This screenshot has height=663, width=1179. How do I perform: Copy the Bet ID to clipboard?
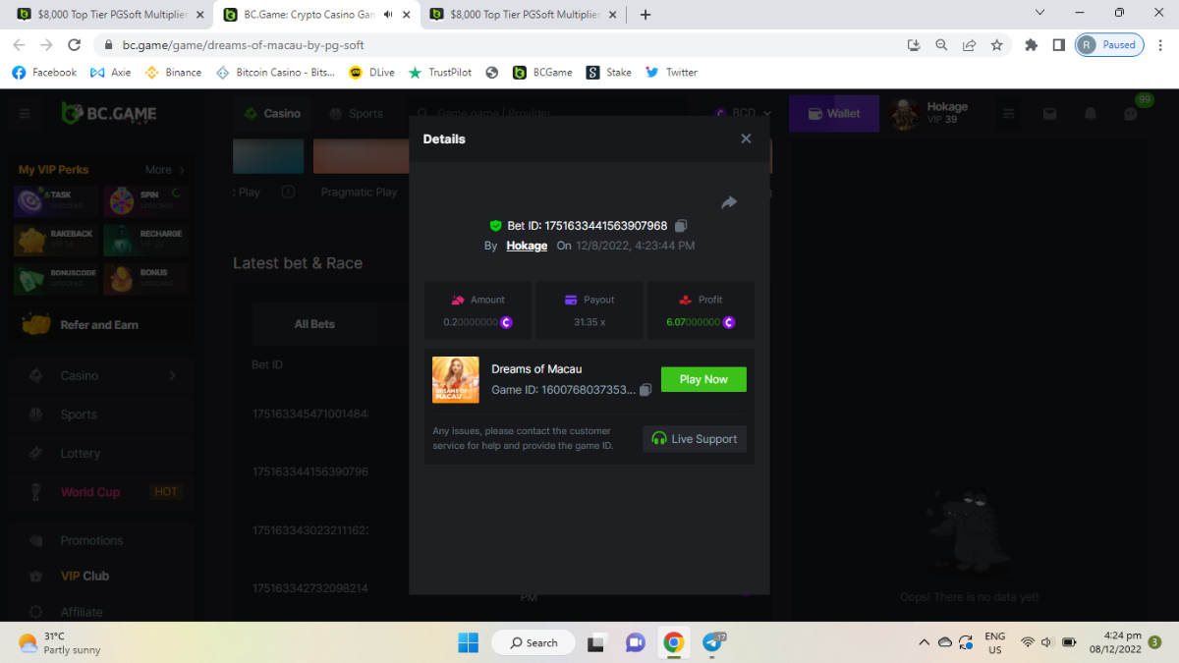[x=681, y=226]
